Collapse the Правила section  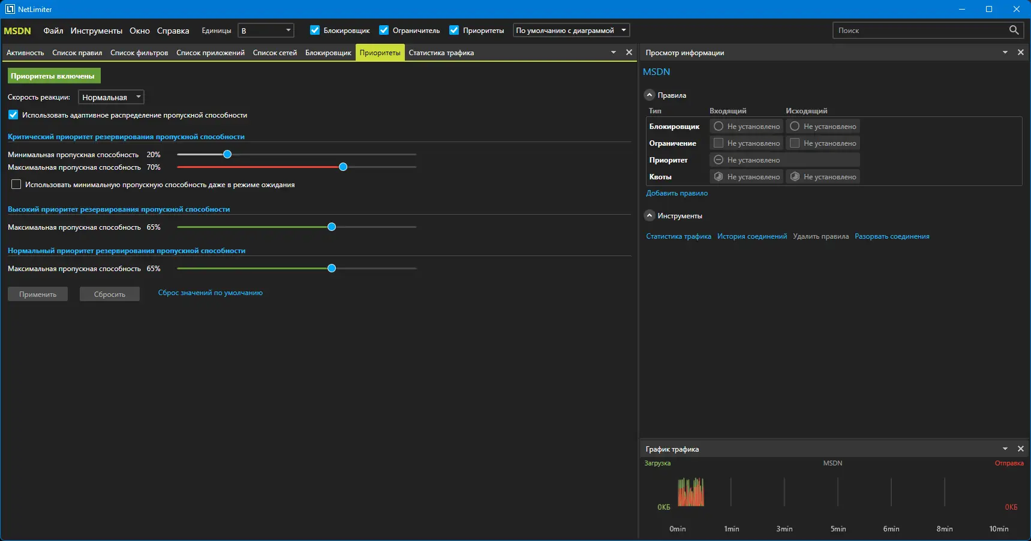650,95
